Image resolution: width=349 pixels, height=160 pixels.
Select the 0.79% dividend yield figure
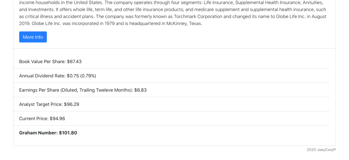click(88, 76)
